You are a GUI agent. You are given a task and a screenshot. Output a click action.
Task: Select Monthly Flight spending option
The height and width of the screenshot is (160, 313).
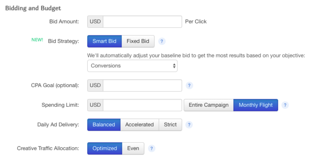pos(256,105)
